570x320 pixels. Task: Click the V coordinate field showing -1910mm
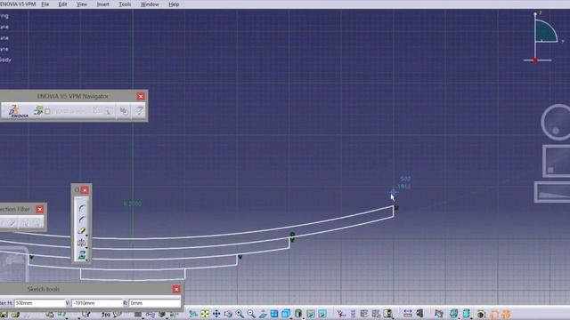coord(97,302)
